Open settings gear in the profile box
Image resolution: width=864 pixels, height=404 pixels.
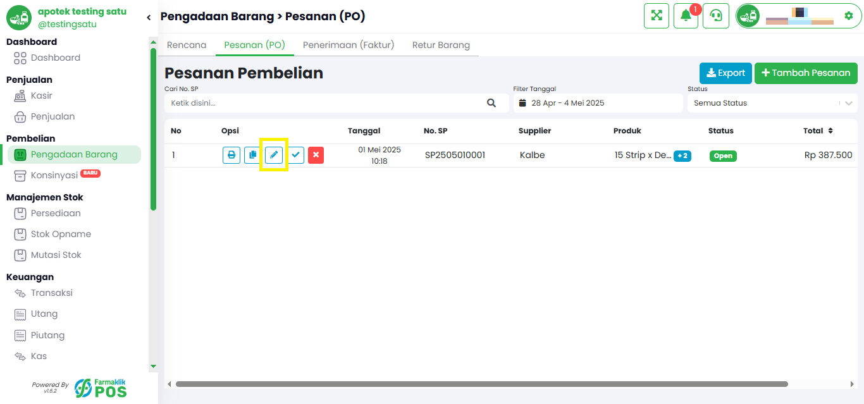coord(849,16)
